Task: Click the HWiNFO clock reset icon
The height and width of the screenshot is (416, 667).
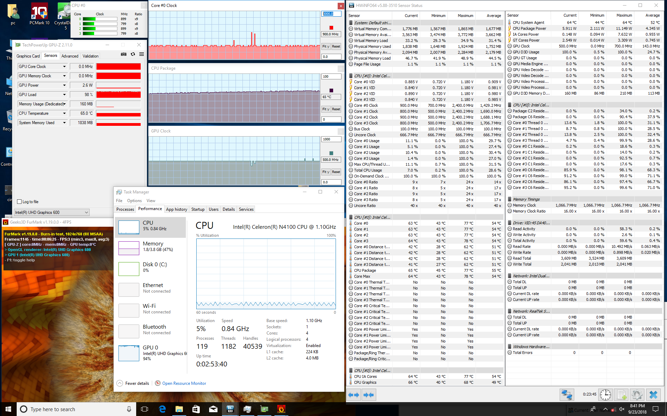Action: click(606, 395)
